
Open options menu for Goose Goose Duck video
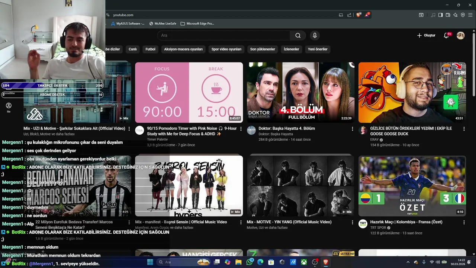[x=464, y=129]
